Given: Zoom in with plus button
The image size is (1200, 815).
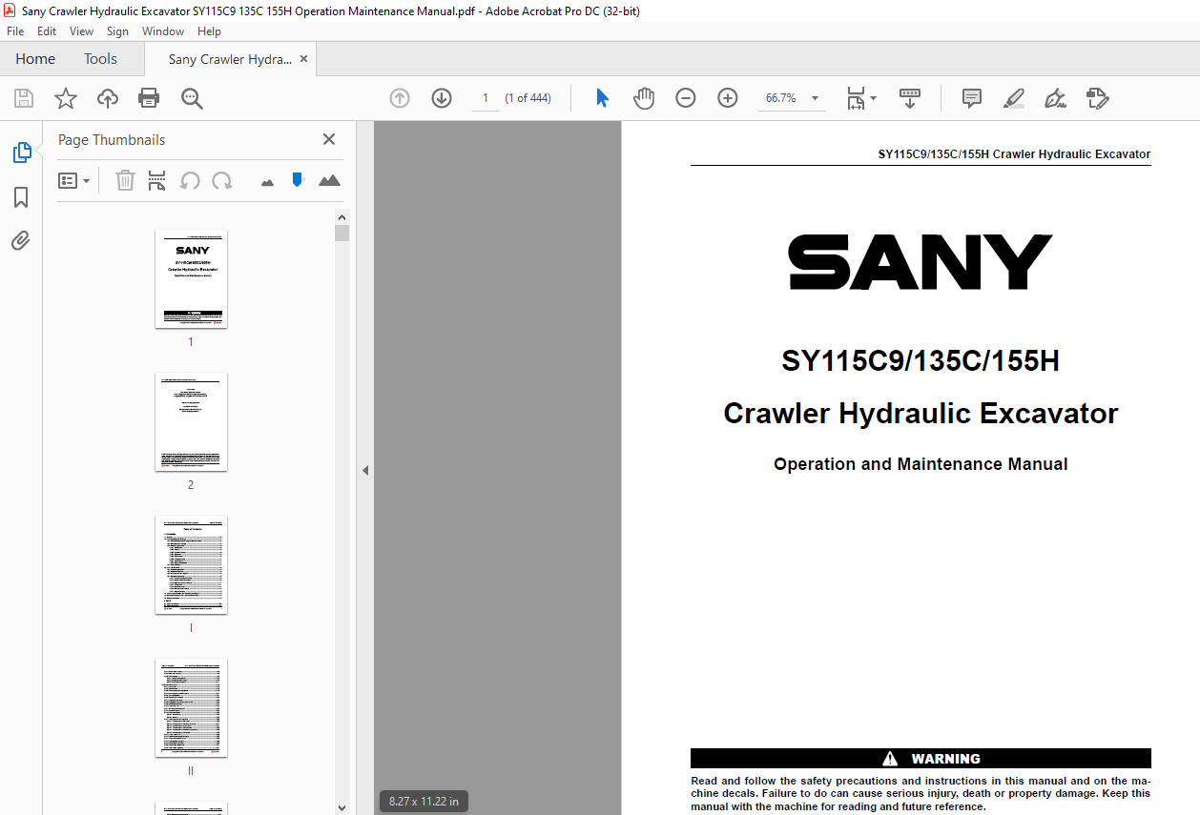Looking at the screenshot, I should coord(728,98).
